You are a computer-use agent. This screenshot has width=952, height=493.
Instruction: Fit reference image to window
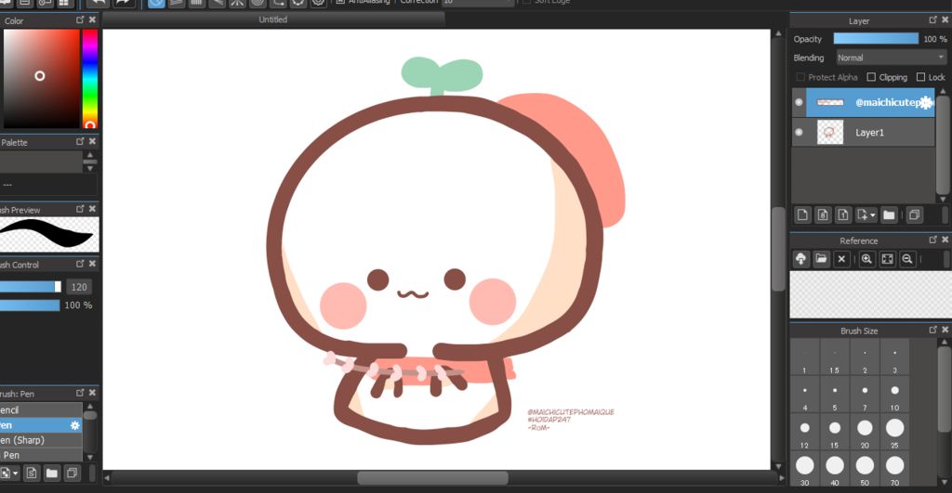887,259
